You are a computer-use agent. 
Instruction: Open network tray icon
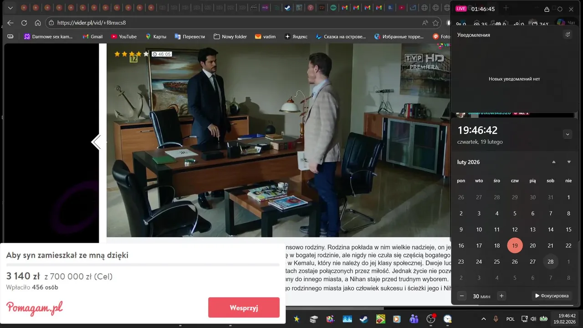[x=524, y=319]
